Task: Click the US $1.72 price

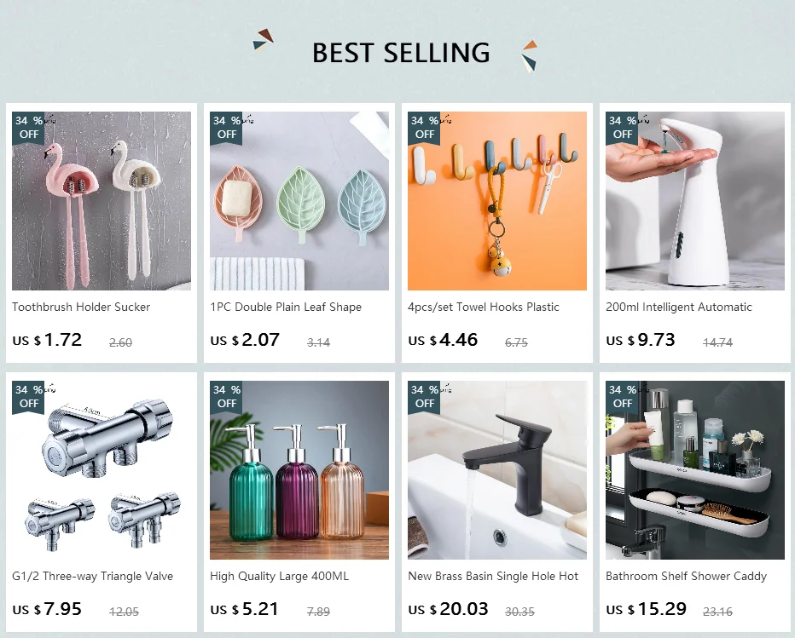Action: (47, 340)
